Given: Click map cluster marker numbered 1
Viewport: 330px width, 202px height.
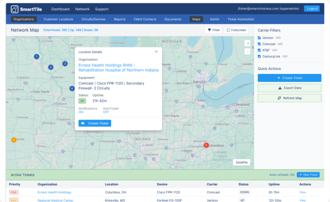Looking at the screenshot, I should pyautogui.click(x=37, y=57).
